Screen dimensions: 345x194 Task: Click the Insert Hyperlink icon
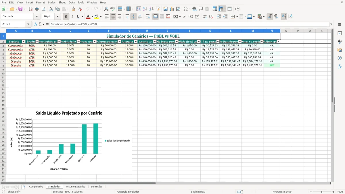[x=195, y=9]
